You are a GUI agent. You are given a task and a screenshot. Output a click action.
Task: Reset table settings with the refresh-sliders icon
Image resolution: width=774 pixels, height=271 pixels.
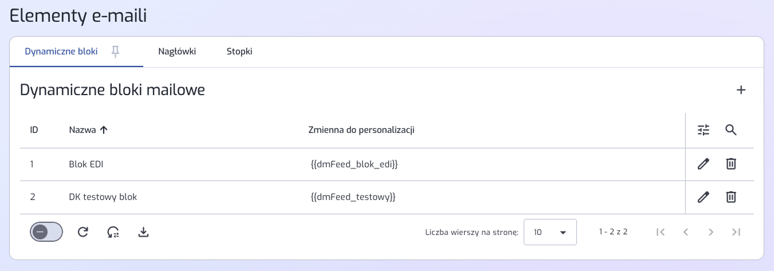[113, 231]
